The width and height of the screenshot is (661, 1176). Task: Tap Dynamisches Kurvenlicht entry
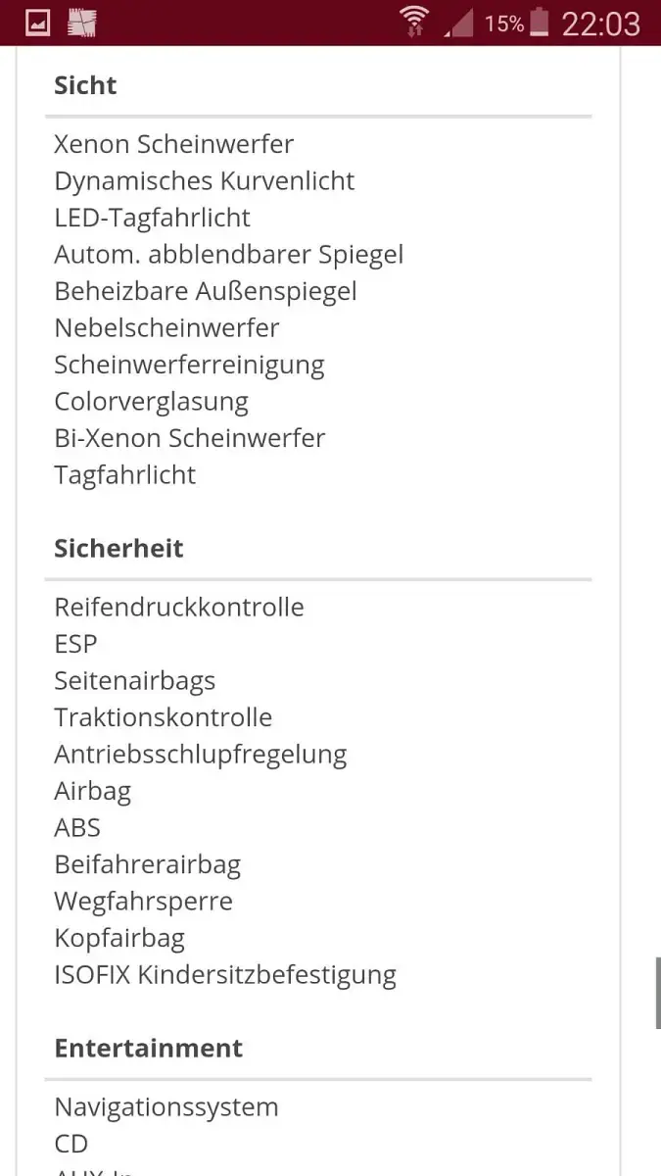coord(204,181)
